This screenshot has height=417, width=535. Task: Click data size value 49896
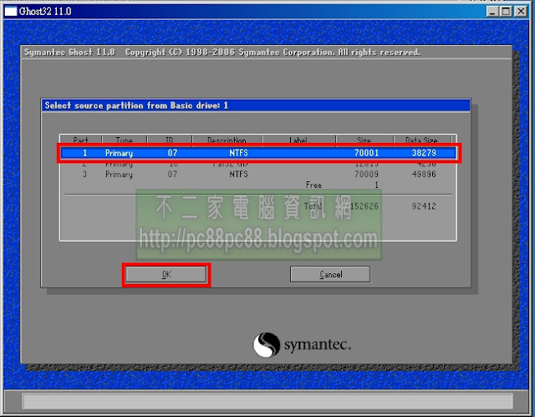click(424, 174)
